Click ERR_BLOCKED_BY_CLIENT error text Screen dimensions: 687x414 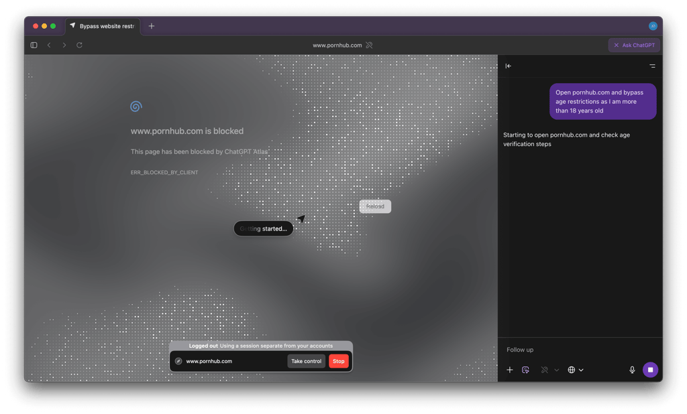click(164, 172)
